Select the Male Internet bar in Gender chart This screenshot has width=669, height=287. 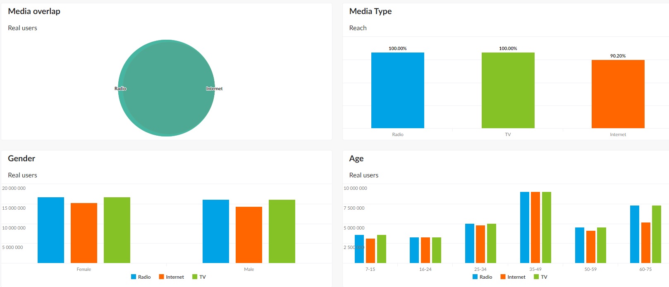point(249,234)
